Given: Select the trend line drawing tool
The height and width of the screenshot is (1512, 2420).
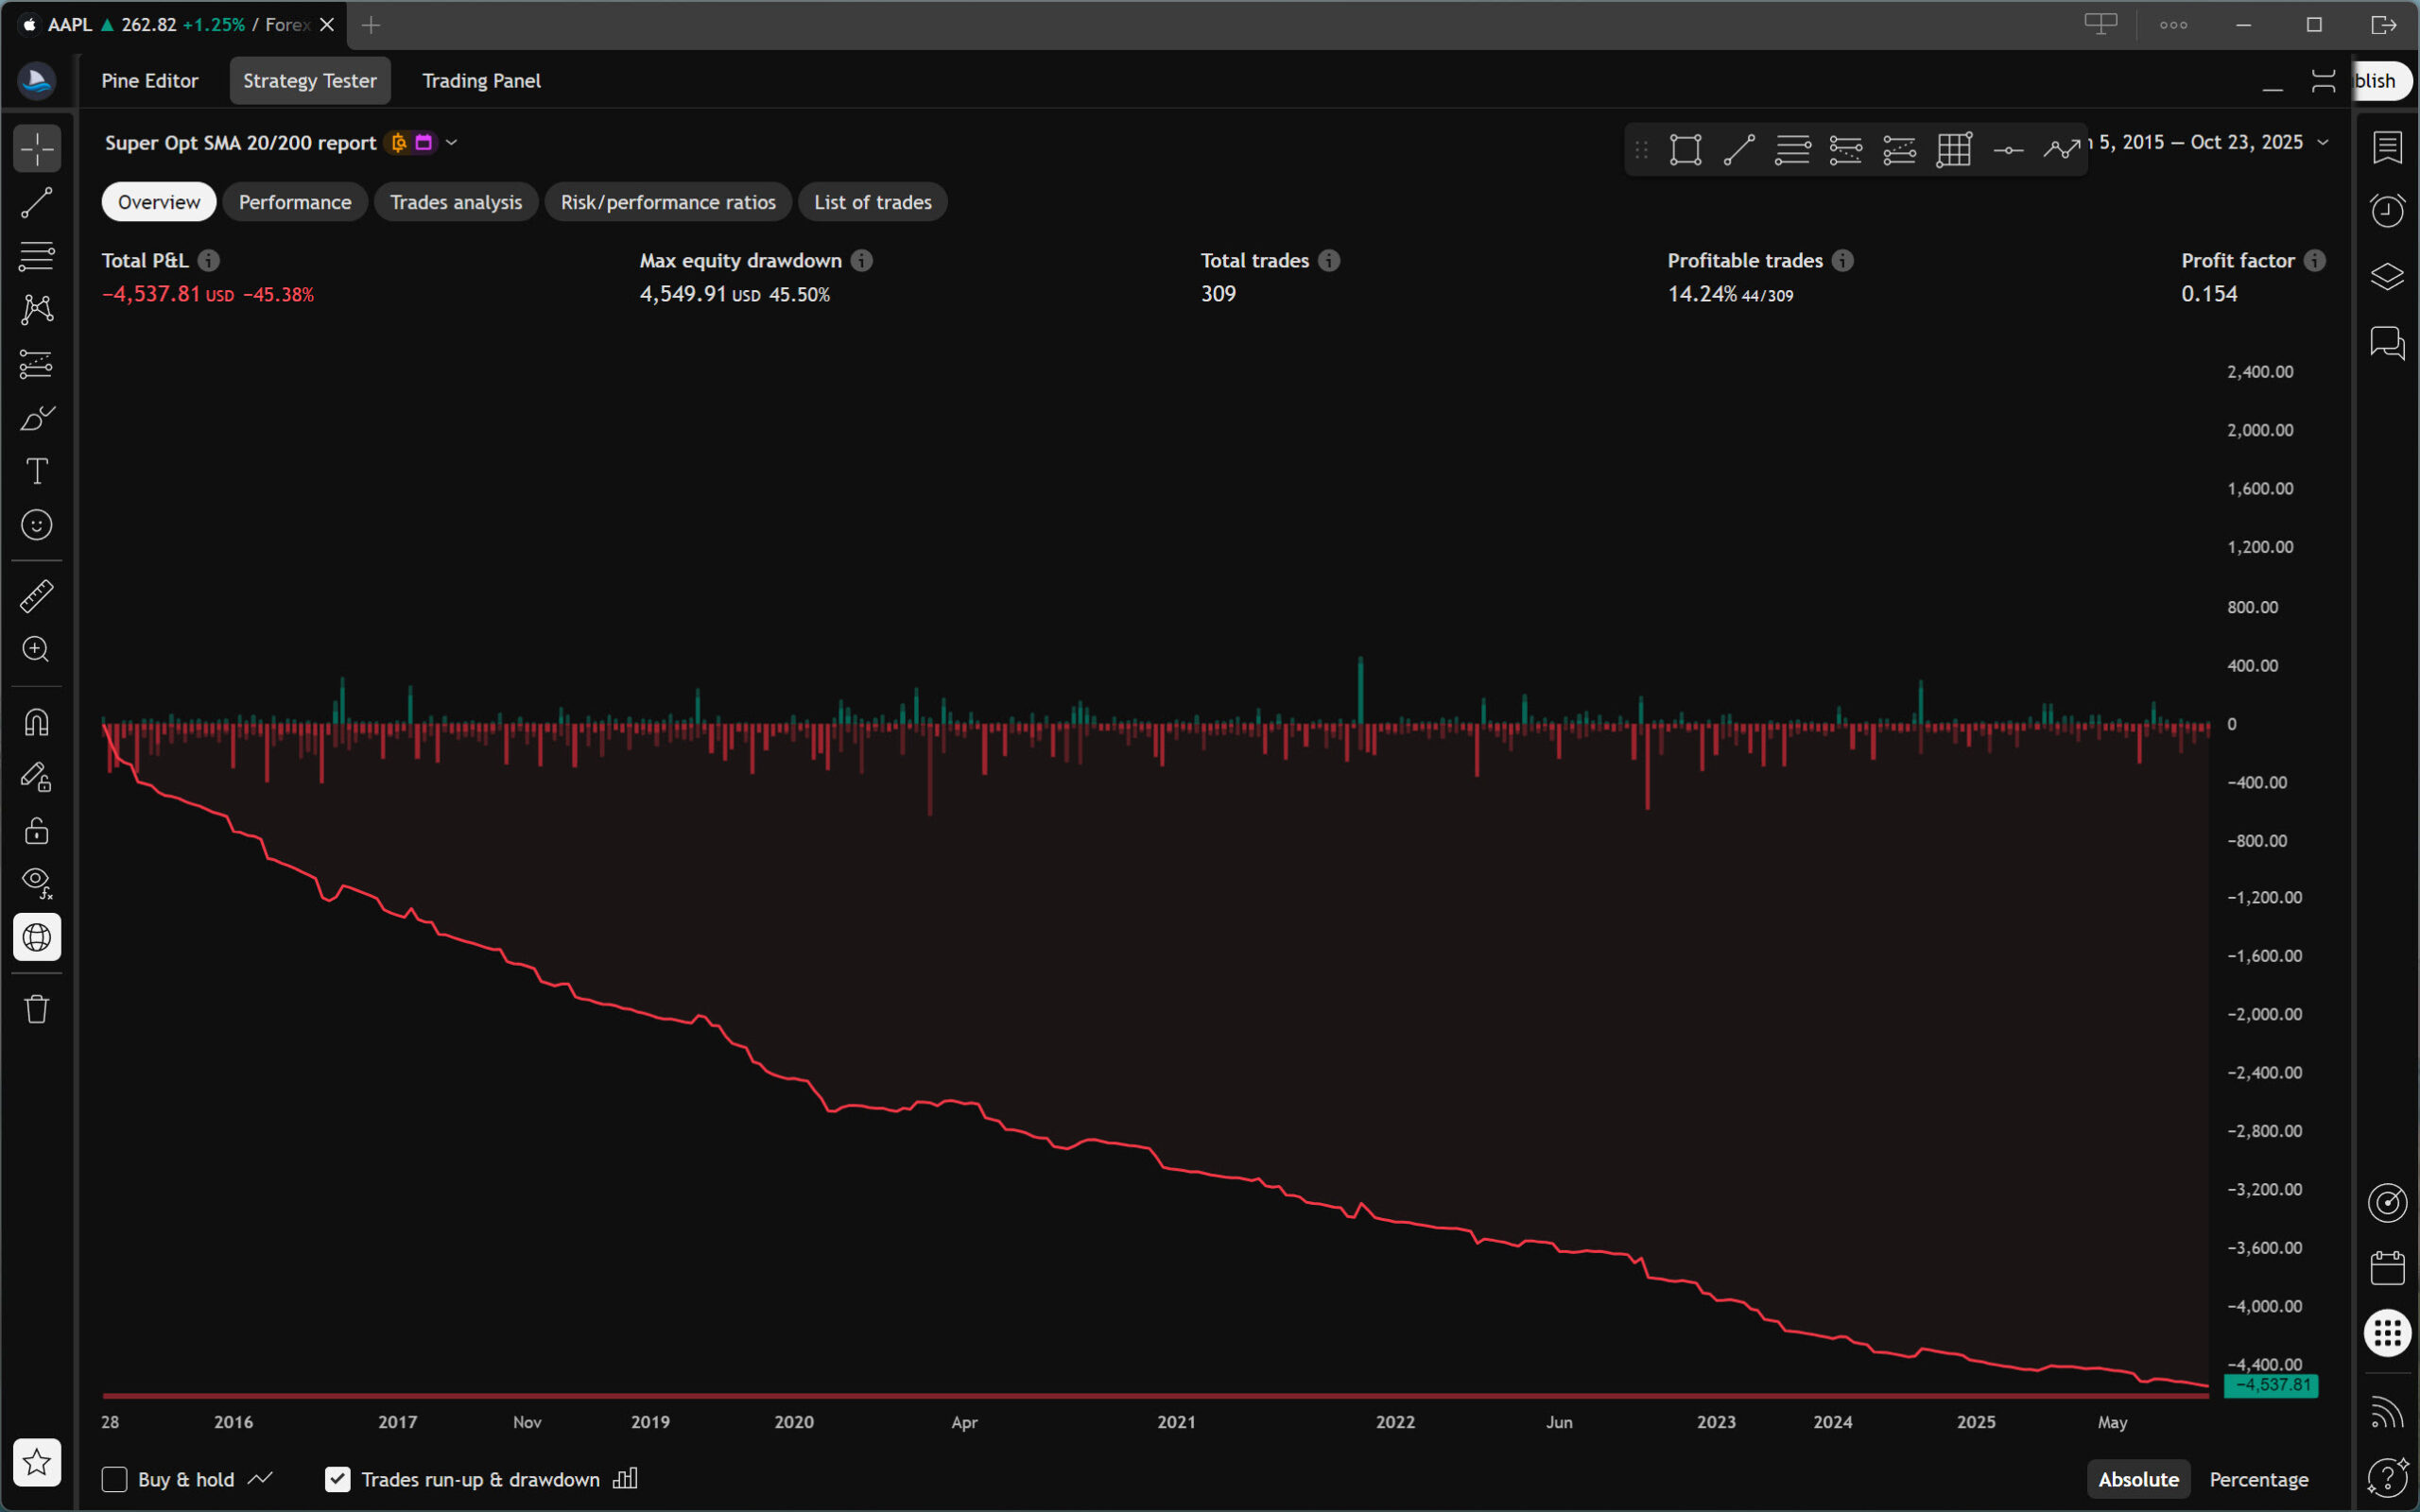Looking at the screenshot, I should point(37,203).
